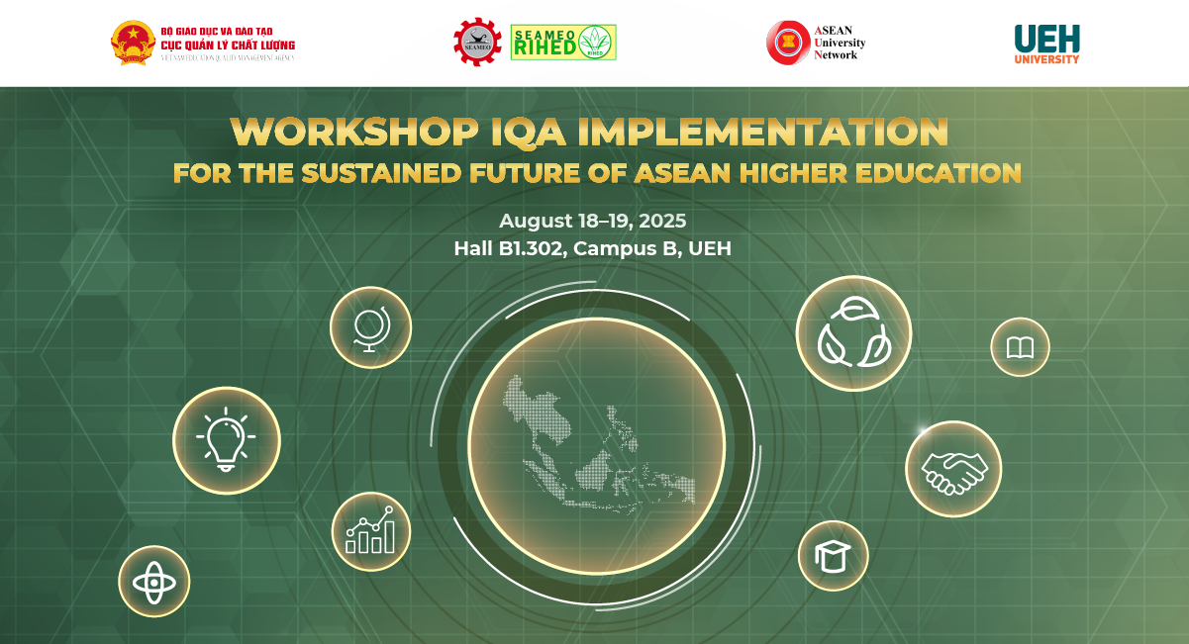This screenshot has height=644, width=1189.
Task: Click the recycling leaves icon
Action: pos(852,333)
